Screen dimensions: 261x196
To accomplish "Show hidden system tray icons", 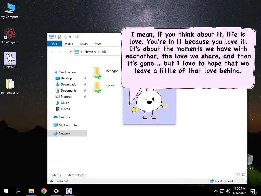I will [x=216, y=191].
